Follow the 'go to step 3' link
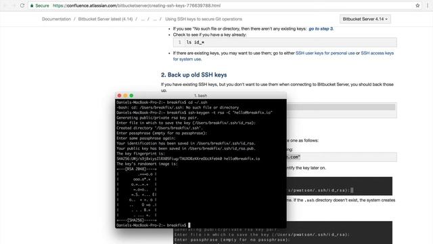 tap(321, 28)
